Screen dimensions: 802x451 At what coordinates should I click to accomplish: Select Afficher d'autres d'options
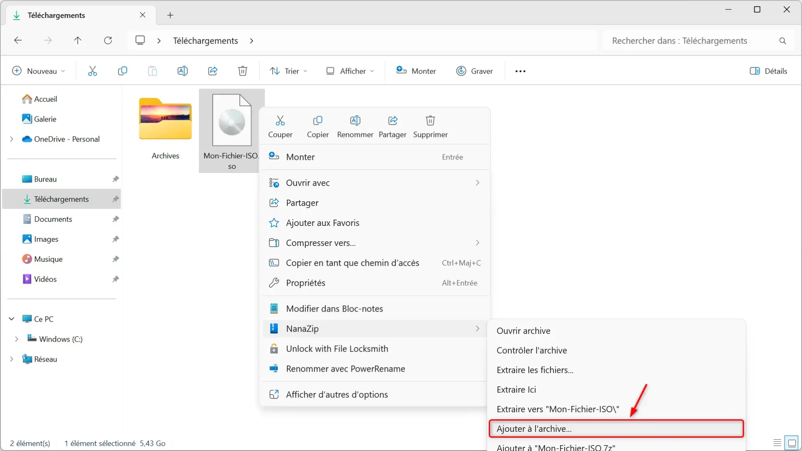click(x=375, y=395)
